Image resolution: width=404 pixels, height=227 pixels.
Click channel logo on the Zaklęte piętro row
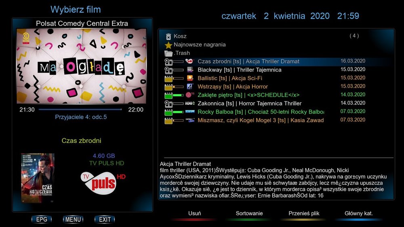tap(190, 95)
